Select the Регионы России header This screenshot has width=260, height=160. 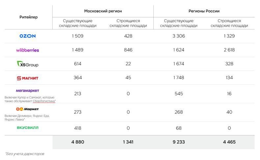[x=204, y=11]
